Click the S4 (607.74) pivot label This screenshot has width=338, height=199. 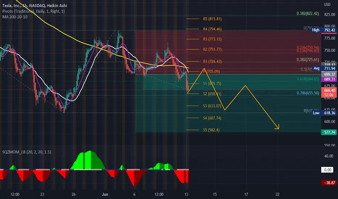pyautogui.click(x=212, y=118)
